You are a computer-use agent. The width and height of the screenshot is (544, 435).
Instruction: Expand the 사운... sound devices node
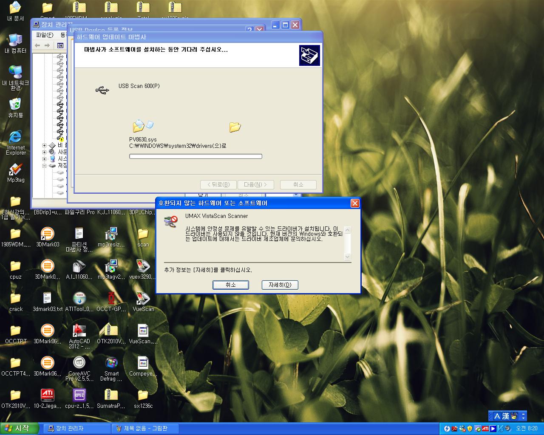(44, 152)
